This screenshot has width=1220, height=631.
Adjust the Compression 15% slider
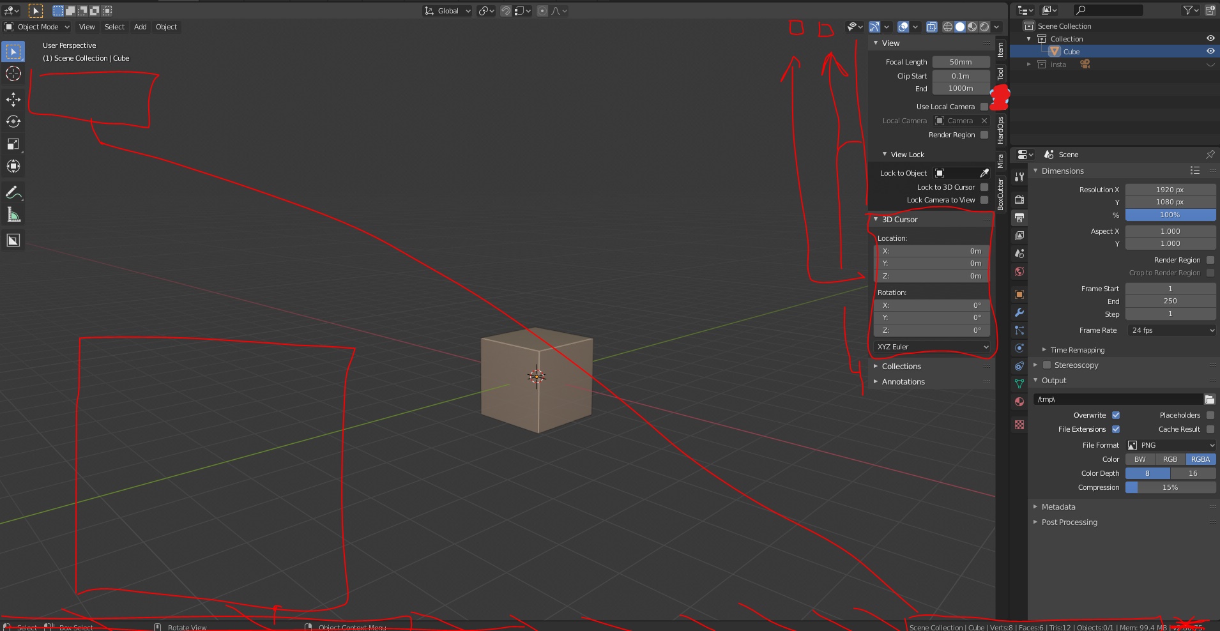pos(1171,487)
